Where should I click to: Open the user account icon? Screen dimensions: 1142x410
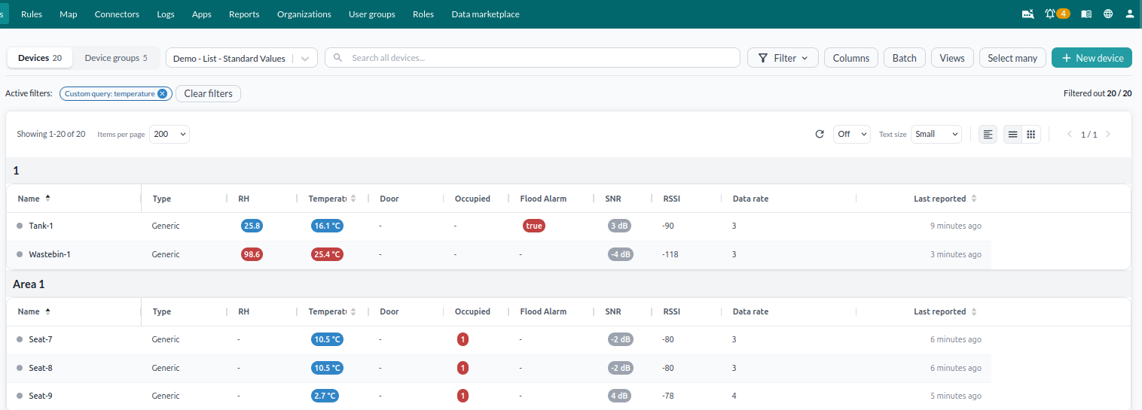1130,14
